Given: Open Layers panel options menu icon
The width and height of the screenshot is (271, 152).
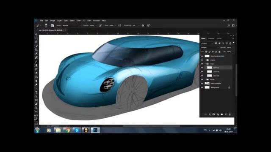Looking at the screenshot, I should (233, 38).
